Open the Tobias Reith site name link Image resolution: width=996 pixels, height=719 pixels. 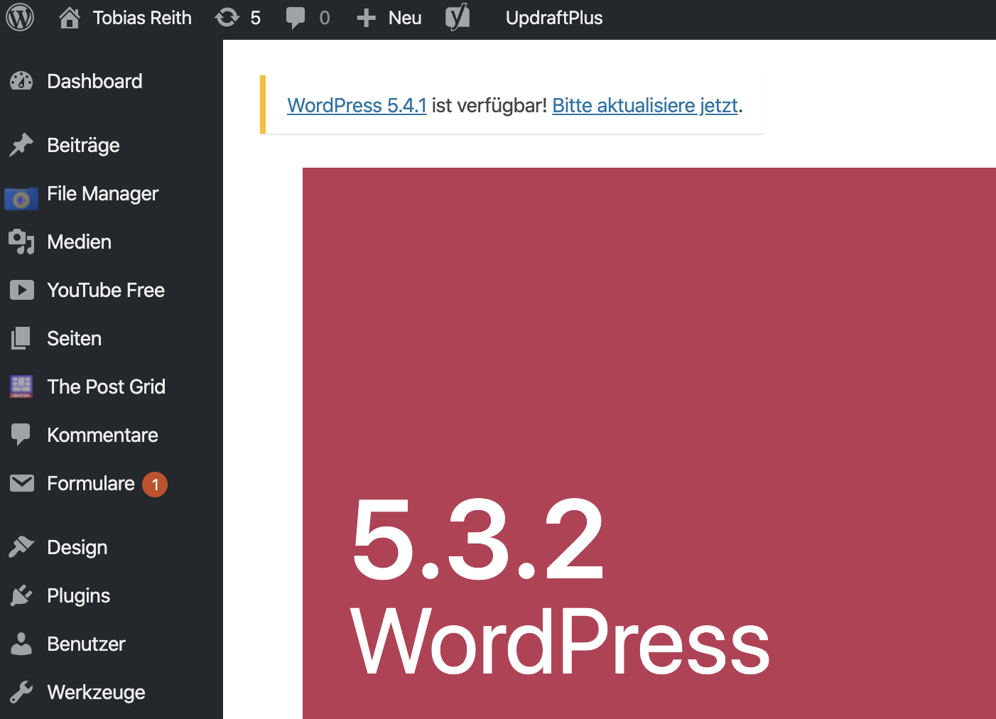coord(142,18)
